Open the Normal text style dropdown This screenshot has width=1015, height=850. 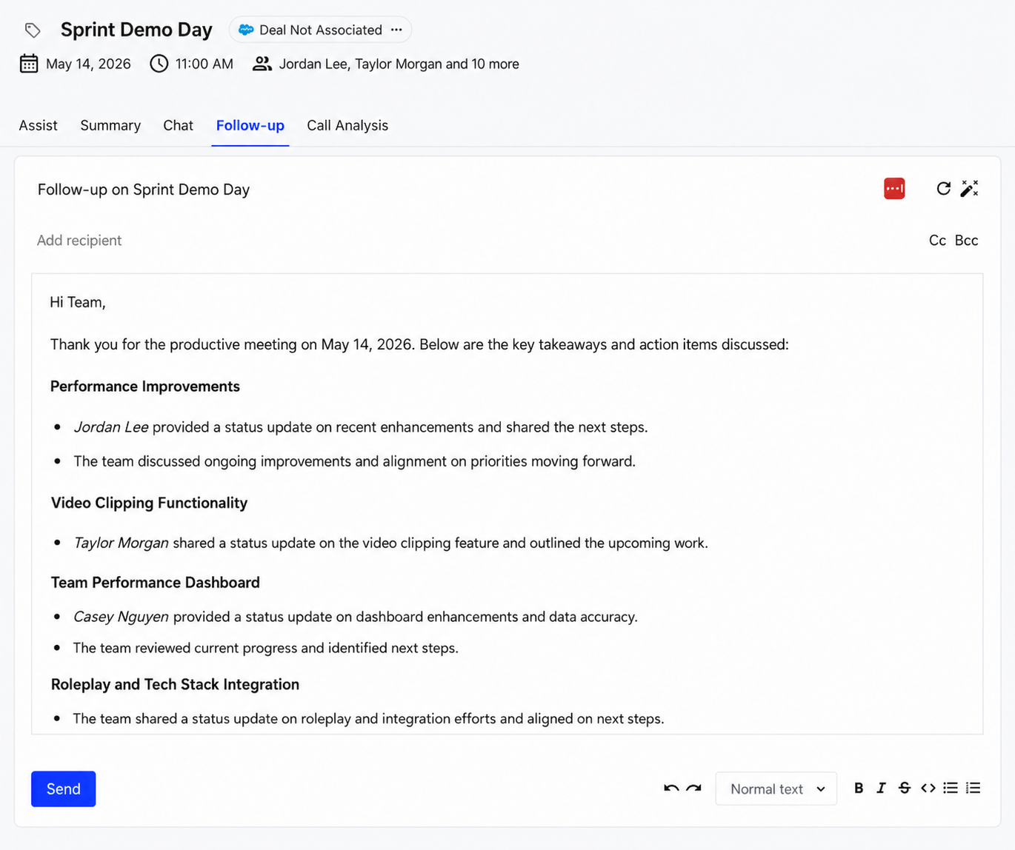click(x=776, y=789)
